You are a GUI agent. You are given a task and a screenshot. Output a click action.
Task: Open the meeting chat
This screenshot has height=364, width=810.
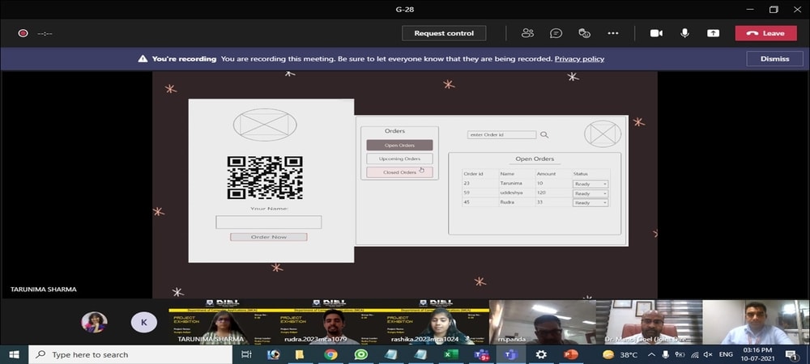[x=556, y=33]
